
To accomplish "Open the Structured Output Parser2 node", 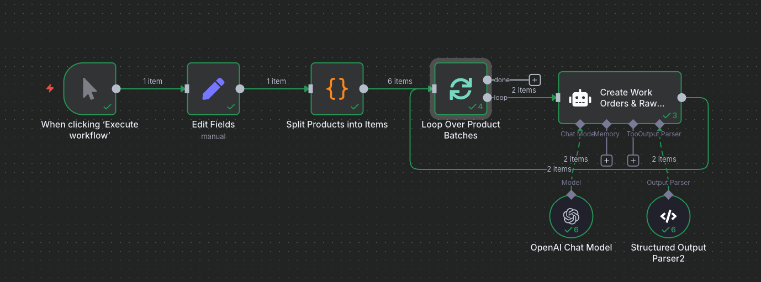I will coord(668,216).
